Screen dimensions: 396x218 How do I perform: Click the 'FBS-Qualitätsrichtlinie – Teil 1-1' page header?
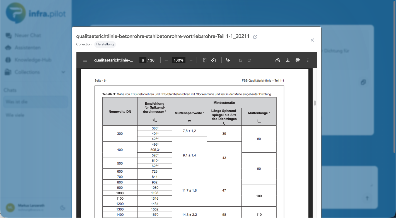[x=263, y=81]
